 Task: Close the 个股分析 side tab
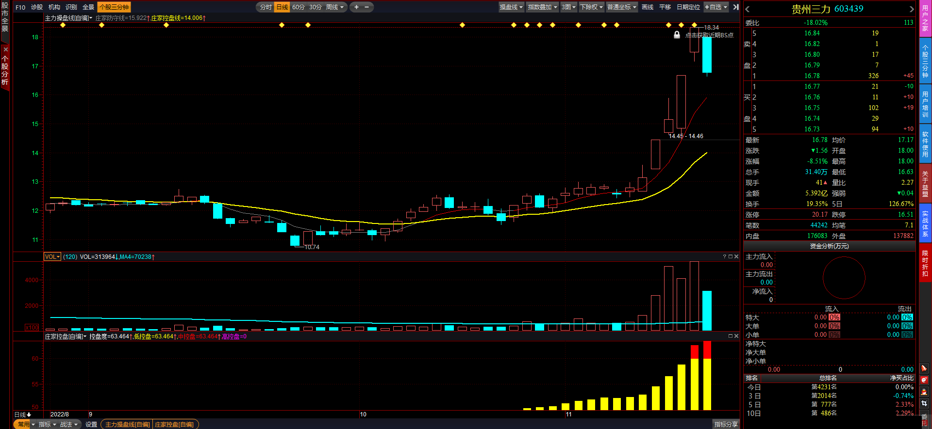point(5,49)
